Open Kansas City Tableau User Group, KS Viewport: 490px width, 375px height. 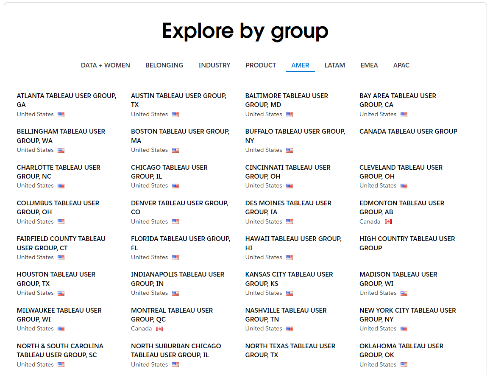289,279
